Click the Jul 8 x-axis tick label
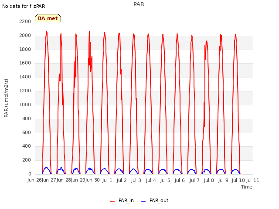This screenshot has width=279, height=209. point(209,180)
